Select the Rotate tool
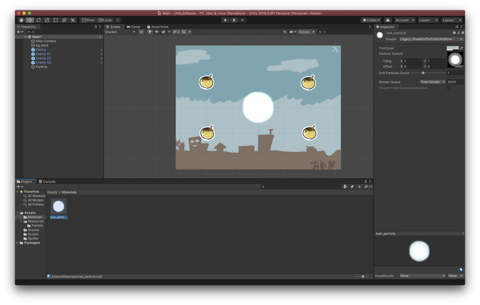Screen dimensions: 480x305 click(38, 20)
